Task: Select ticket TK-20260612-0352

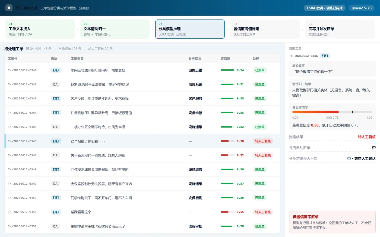Action: click(x=142, y=226)
